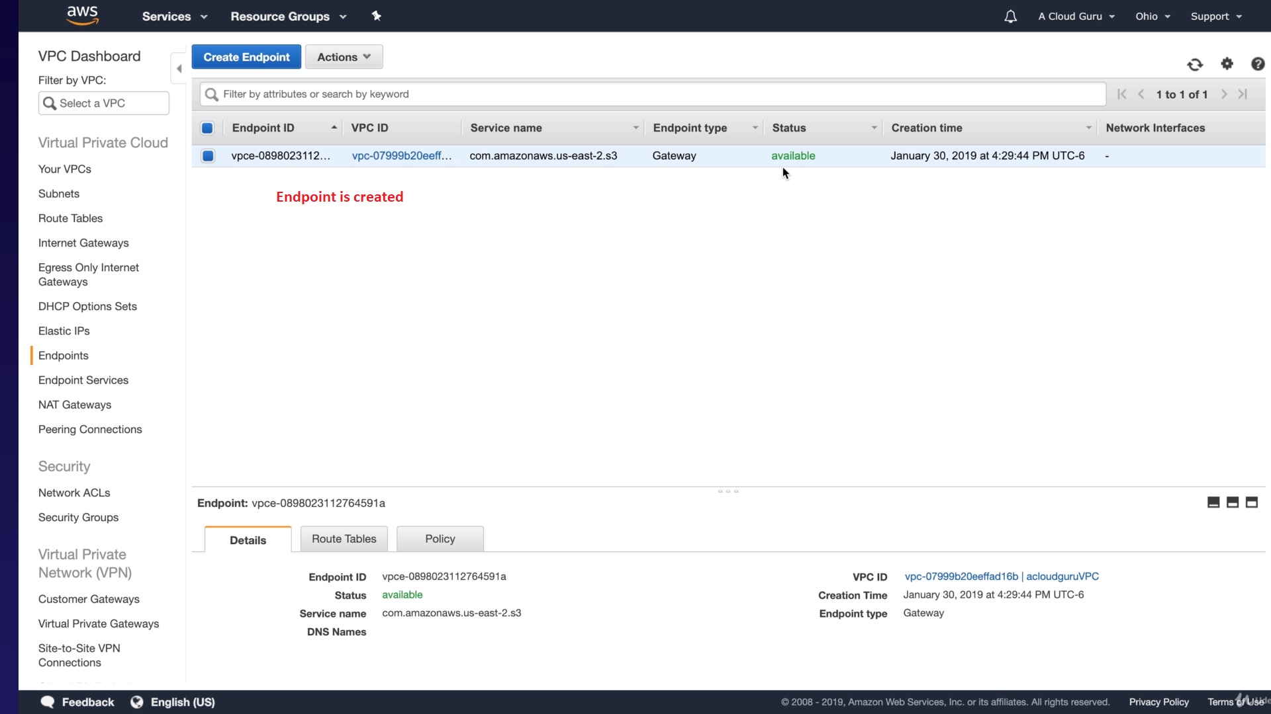
Task: Open the notifications bell icon
Action: pos(1010,17)
